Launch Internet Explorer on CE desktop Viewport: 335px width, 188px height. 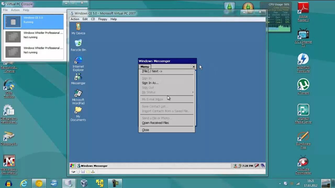click(x=78, y=64)
